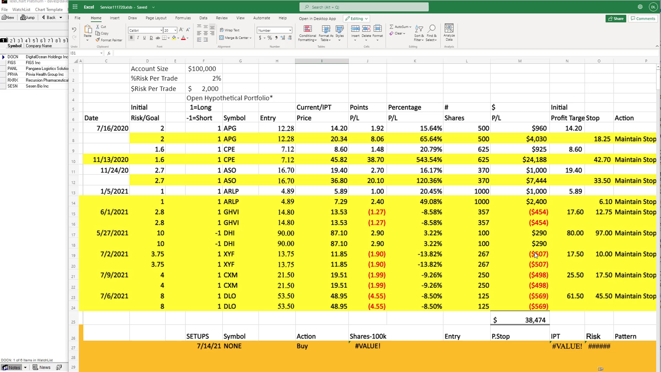The image size is (661, 372).
Task: Expand Conditional Formatting menu
Action: tap(307, 33)
